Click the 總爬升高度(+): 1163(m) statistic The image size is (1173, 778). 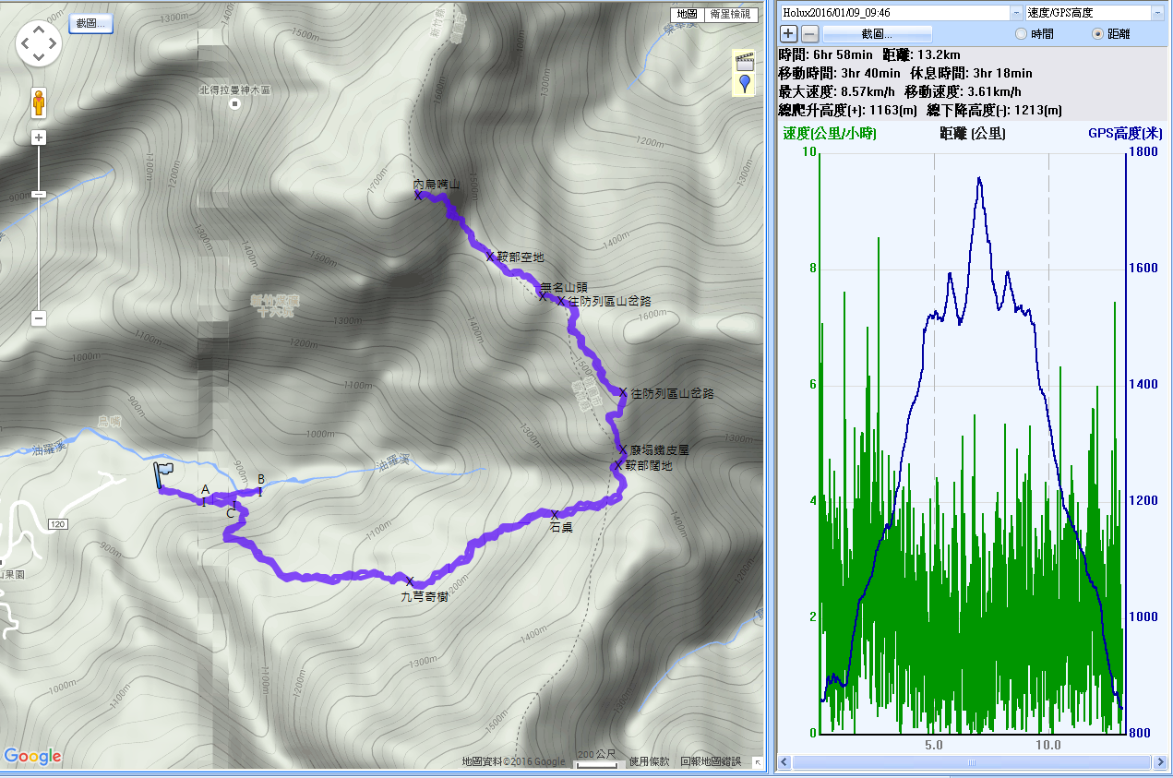(847, 110)
